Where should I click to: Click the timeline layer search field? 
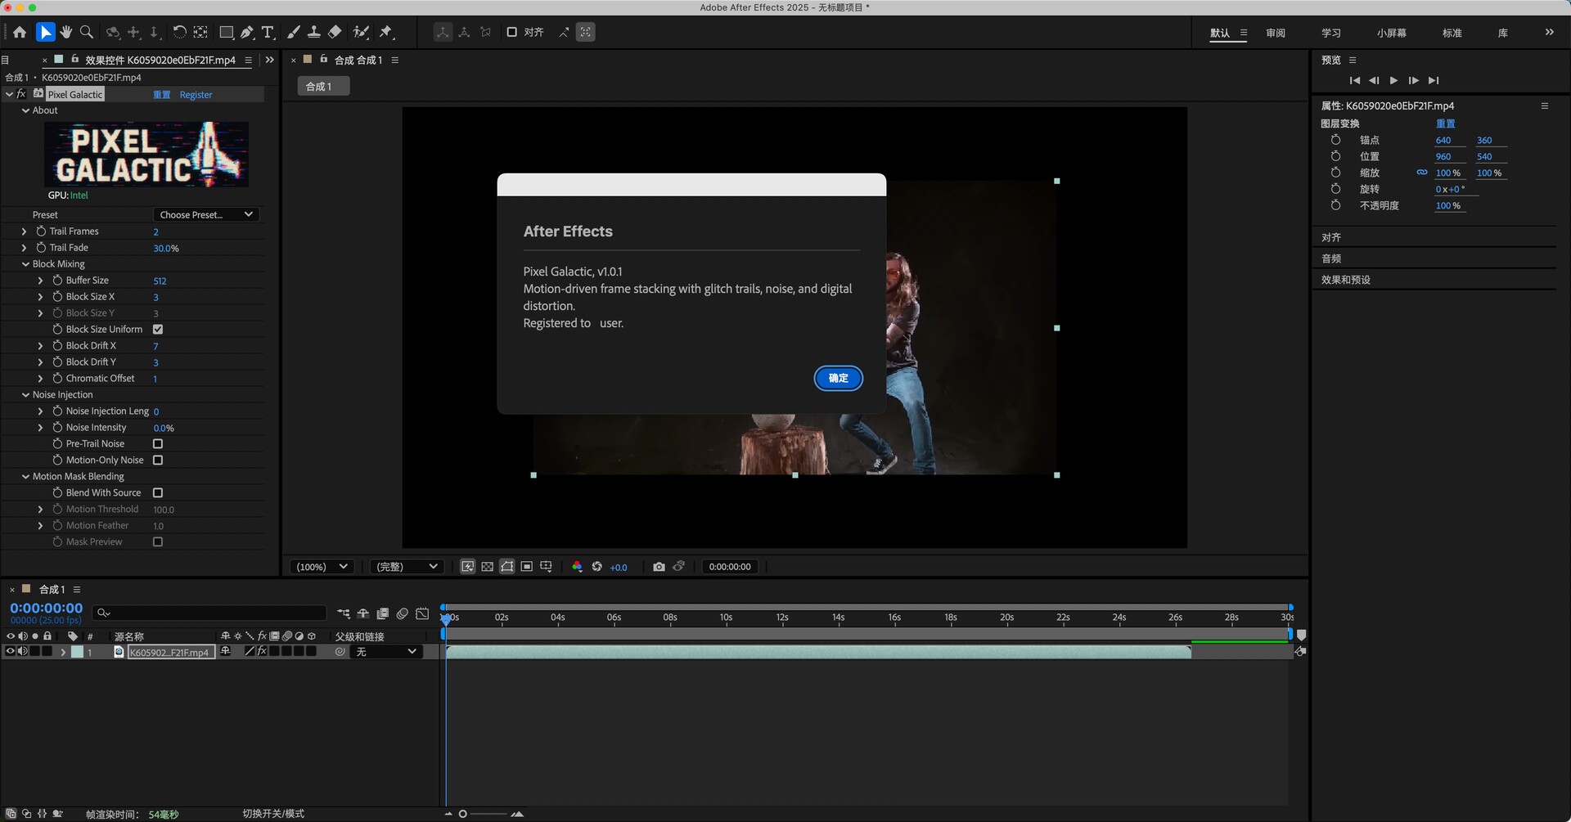(x=209, y=613)
